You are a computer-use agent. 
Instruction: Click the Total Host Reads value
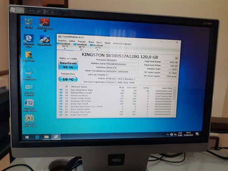[x=170, y=62]
